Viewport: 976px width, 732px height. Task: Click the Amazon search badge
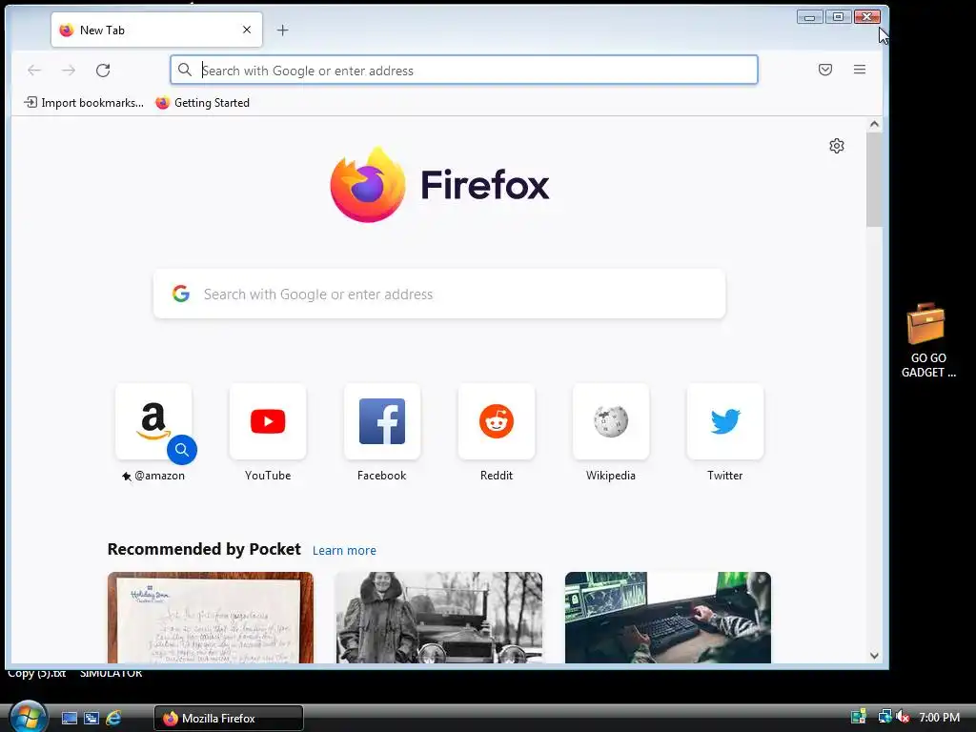[182, 450]
